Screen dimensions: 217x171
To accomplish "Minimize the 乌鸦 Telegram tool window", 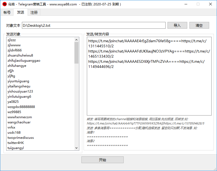I will pos(186,4).
